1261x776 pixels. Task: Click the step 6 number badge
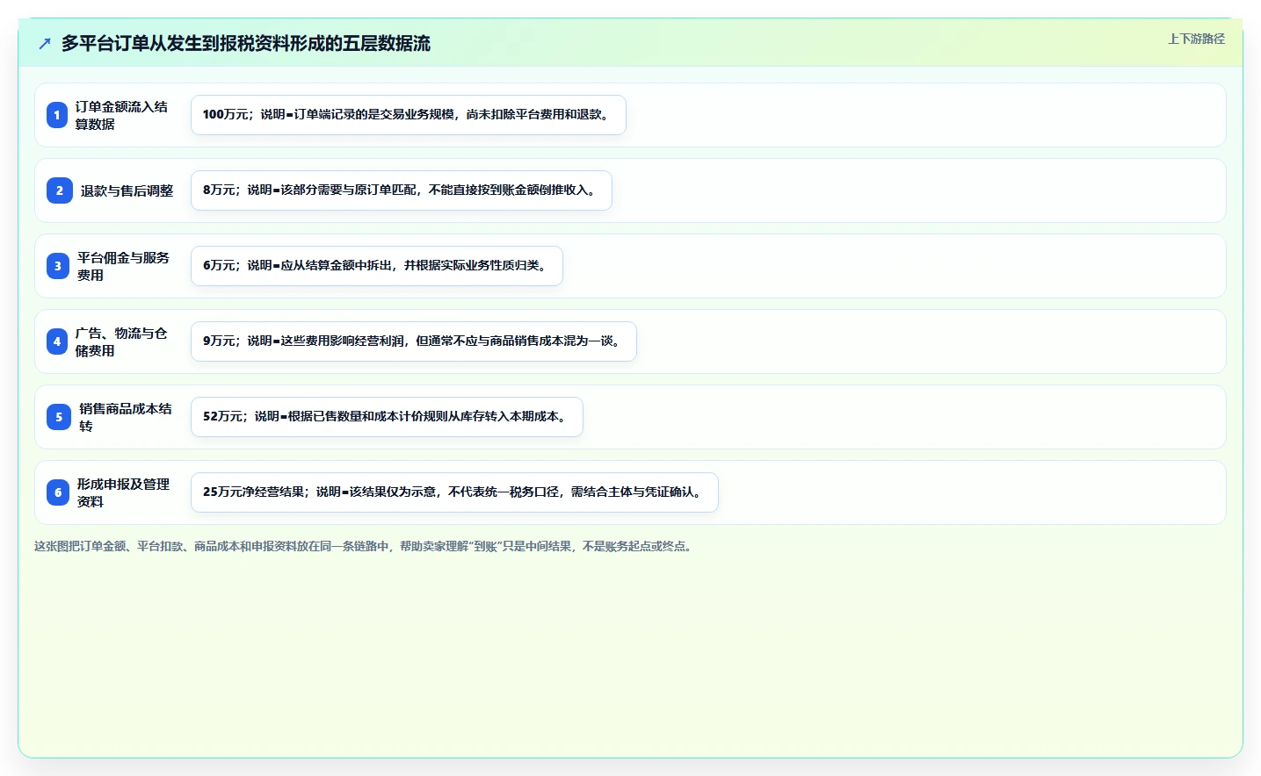point(58,492)
